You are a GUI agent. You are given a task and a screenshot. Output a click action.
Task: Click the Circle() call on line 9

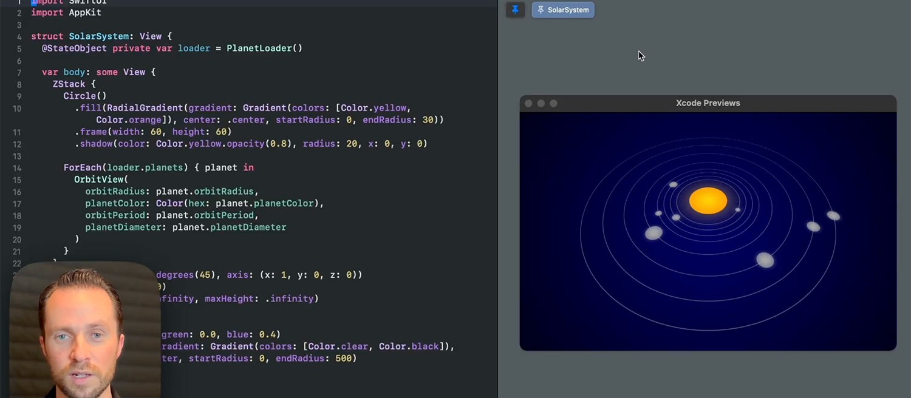point(84,96)
